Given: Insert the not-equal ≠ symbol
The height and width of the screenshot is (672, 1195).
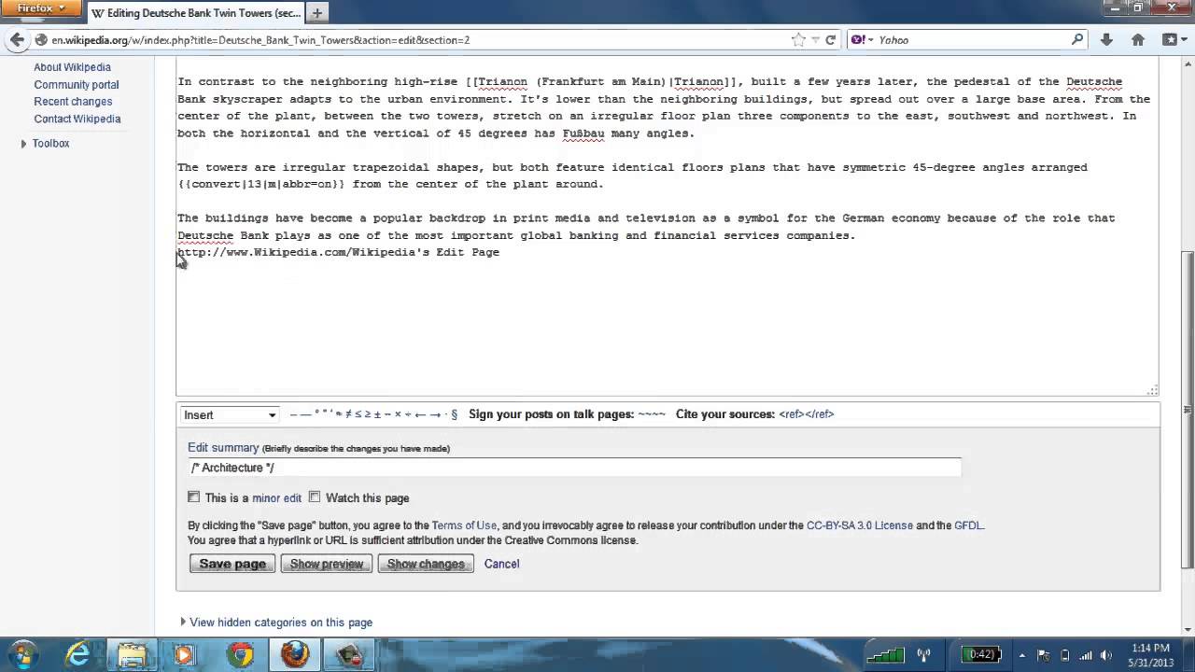Looking at the screenshot, I should (348, 414).
